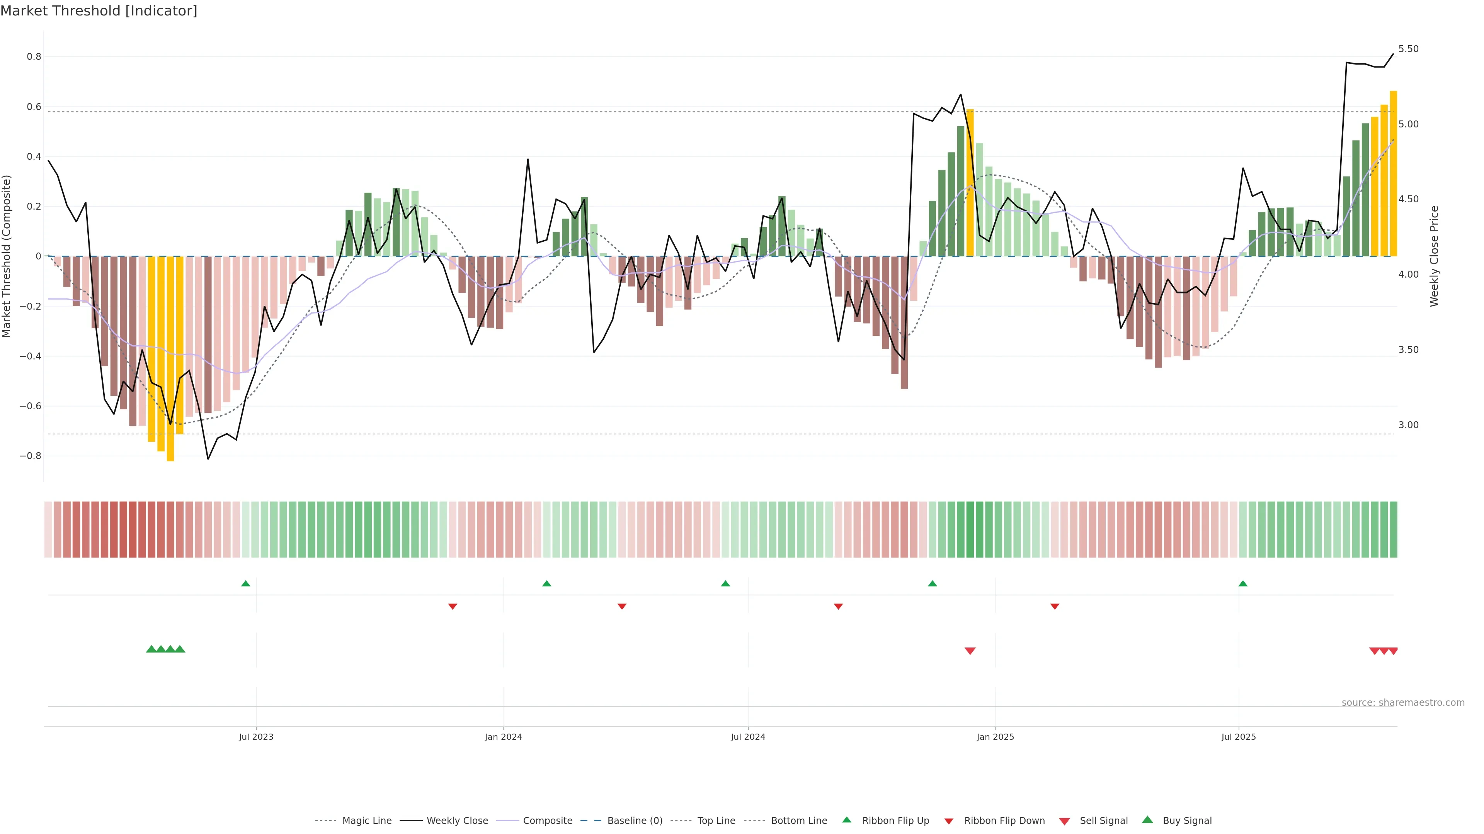Viewport: 1484px width, 834px height.
Task: Click the ribbon flip up marker at Jul 2025
Action: 1242,584
